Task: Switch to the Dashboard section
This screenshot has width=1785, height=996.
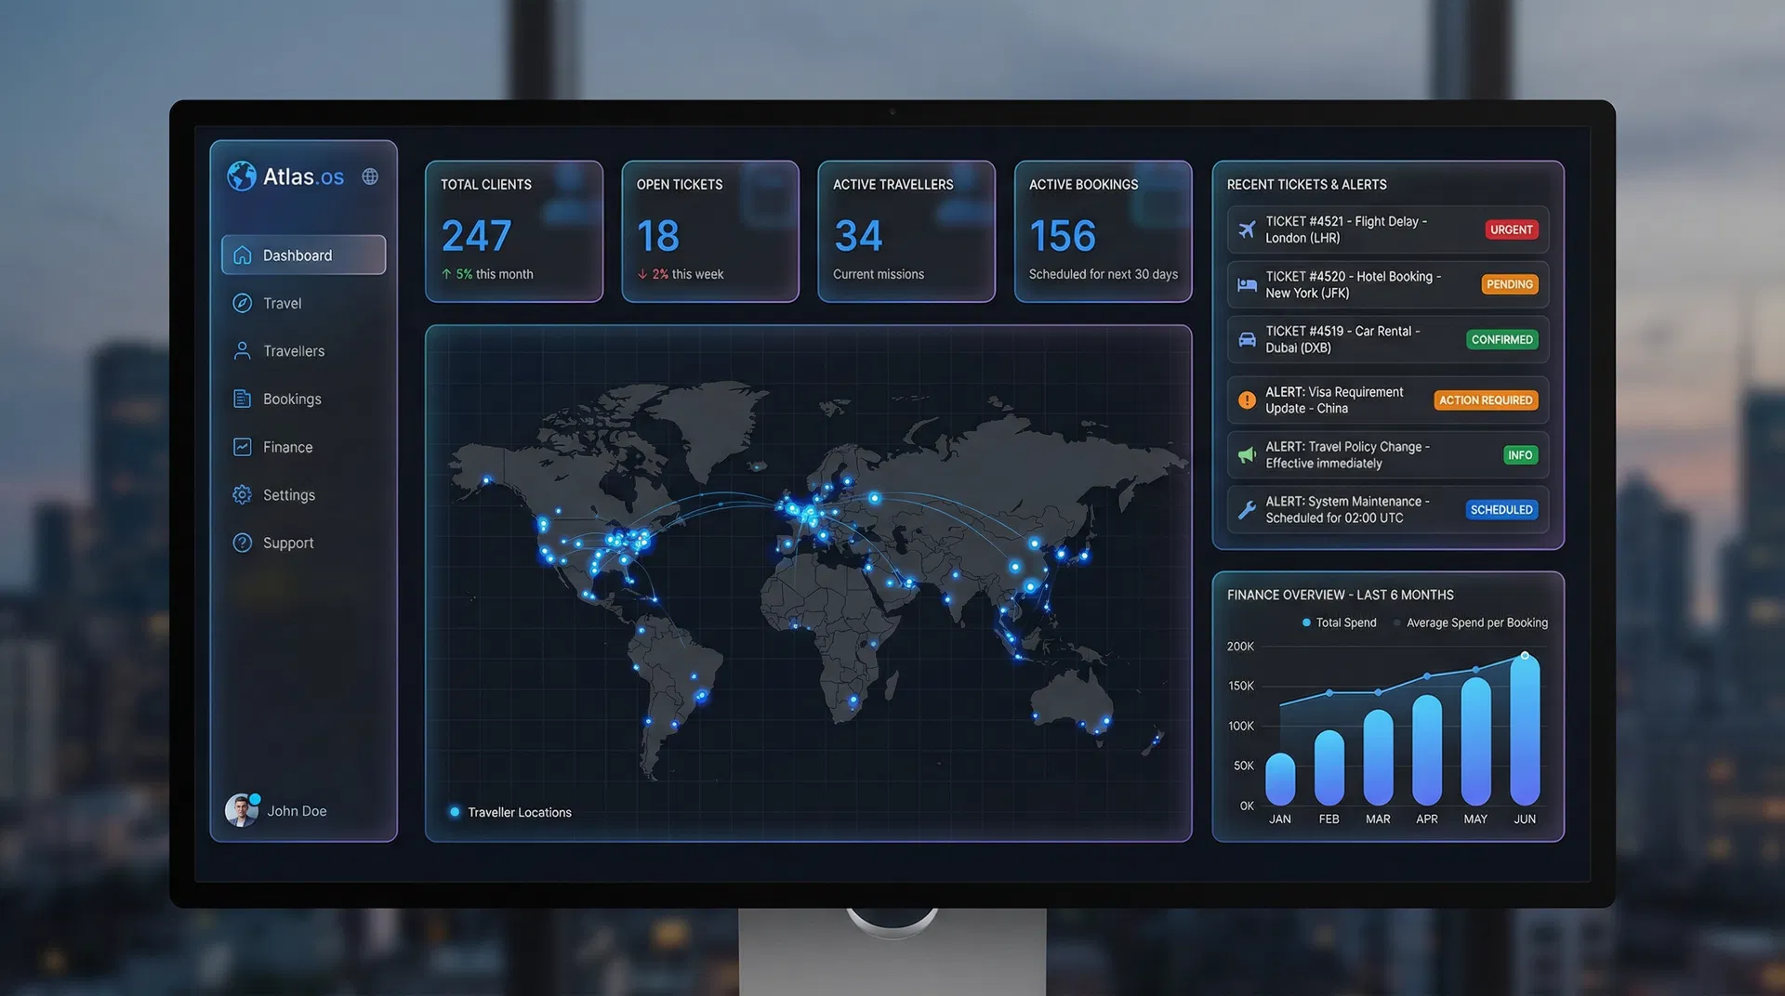Action: coord(297,255)
